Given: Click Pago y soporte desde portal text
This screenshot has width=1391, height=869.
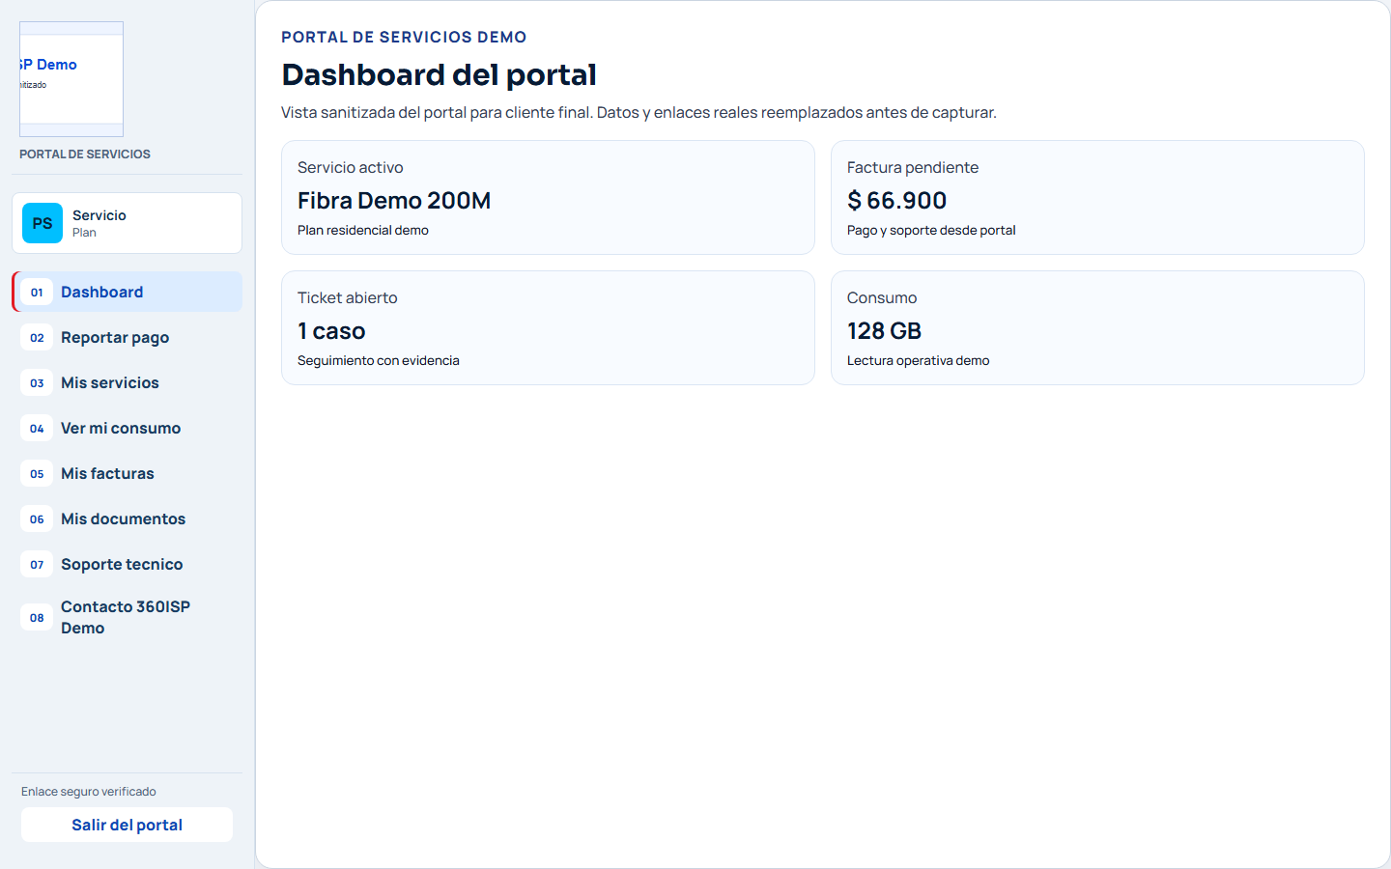Looking at the screenshot, I should (931, 230).
